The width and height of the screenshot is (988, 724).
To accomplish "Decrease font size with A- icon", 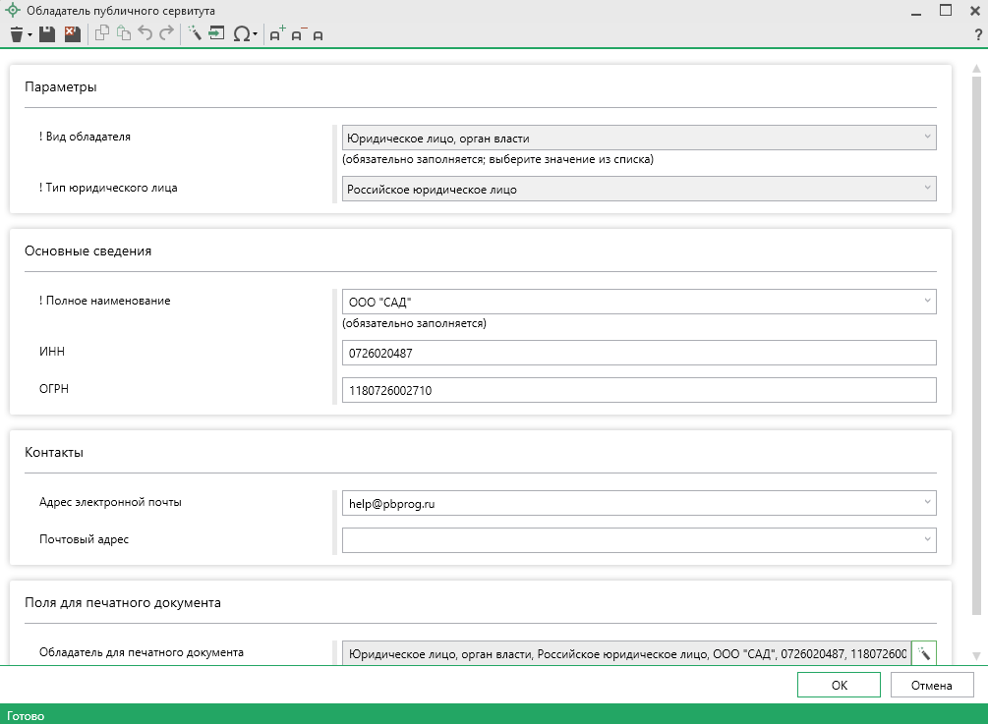I will 298,34.
